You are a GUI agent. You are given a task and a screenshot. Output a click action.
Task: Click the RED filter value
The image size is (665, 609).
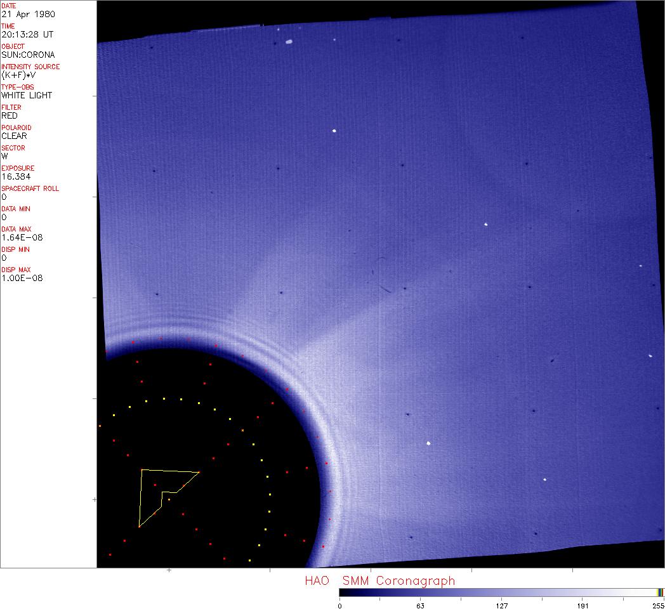coord(10,115)
